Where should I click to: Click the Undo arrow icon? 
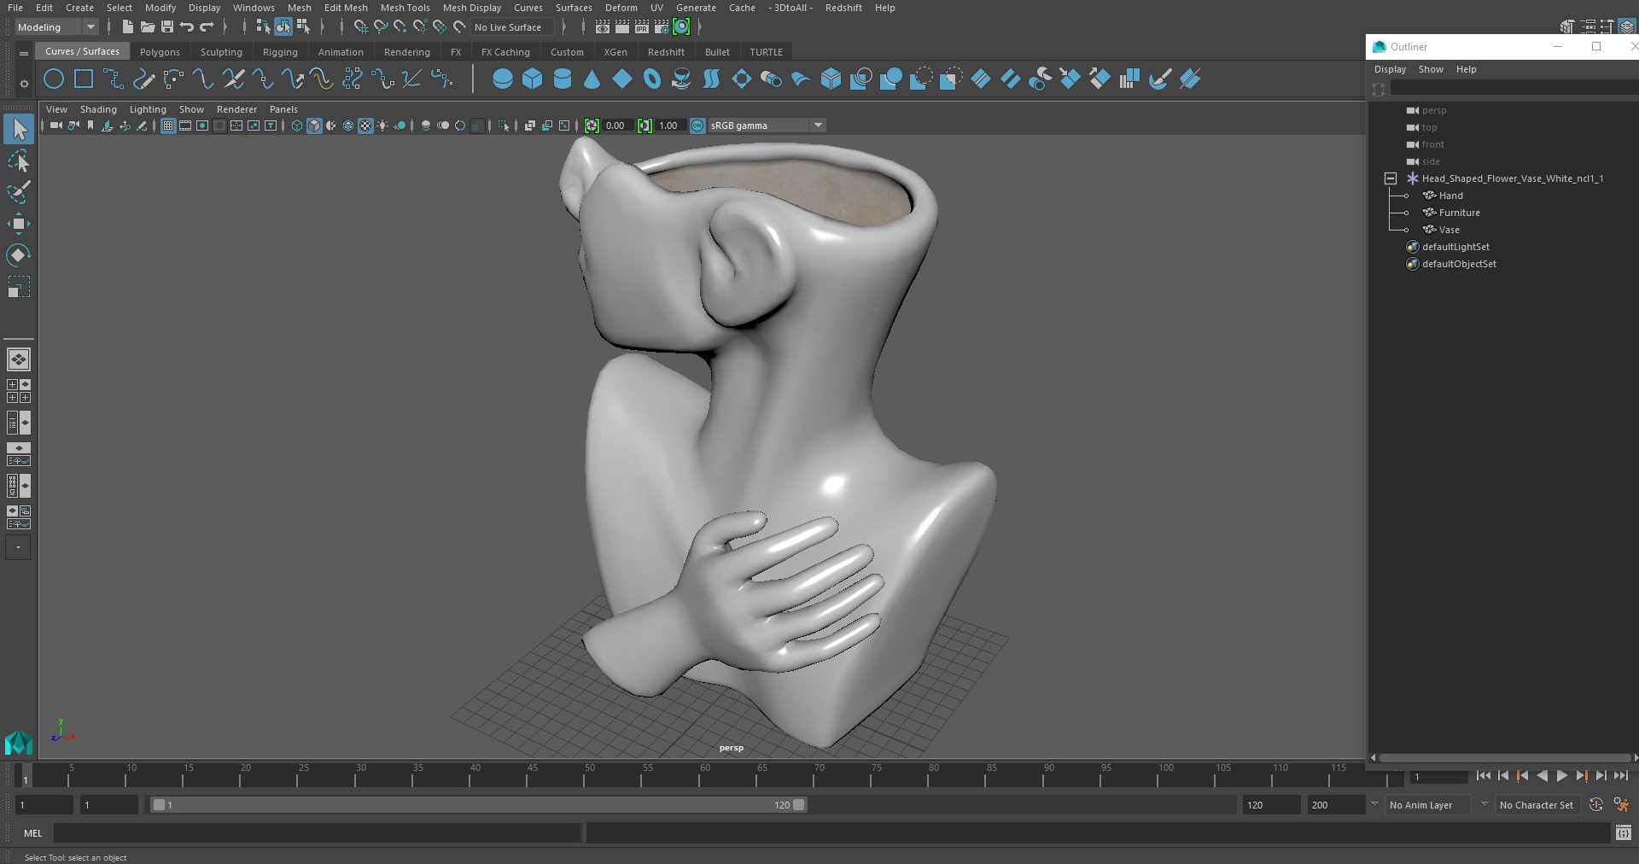[x=187, y=27]
